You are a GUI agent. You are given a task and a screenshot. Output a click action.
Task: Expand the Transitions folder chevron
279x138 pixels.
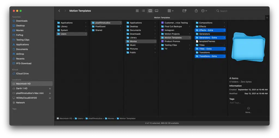[224, 53]
